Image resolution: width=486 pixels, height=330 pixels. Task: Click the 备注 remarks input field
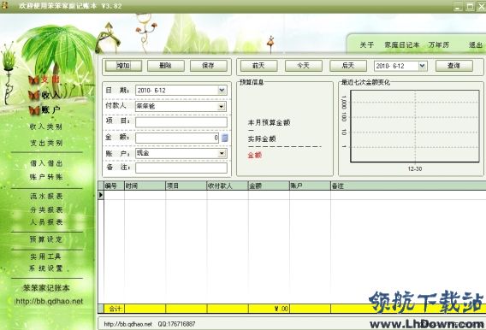[181, 168]
